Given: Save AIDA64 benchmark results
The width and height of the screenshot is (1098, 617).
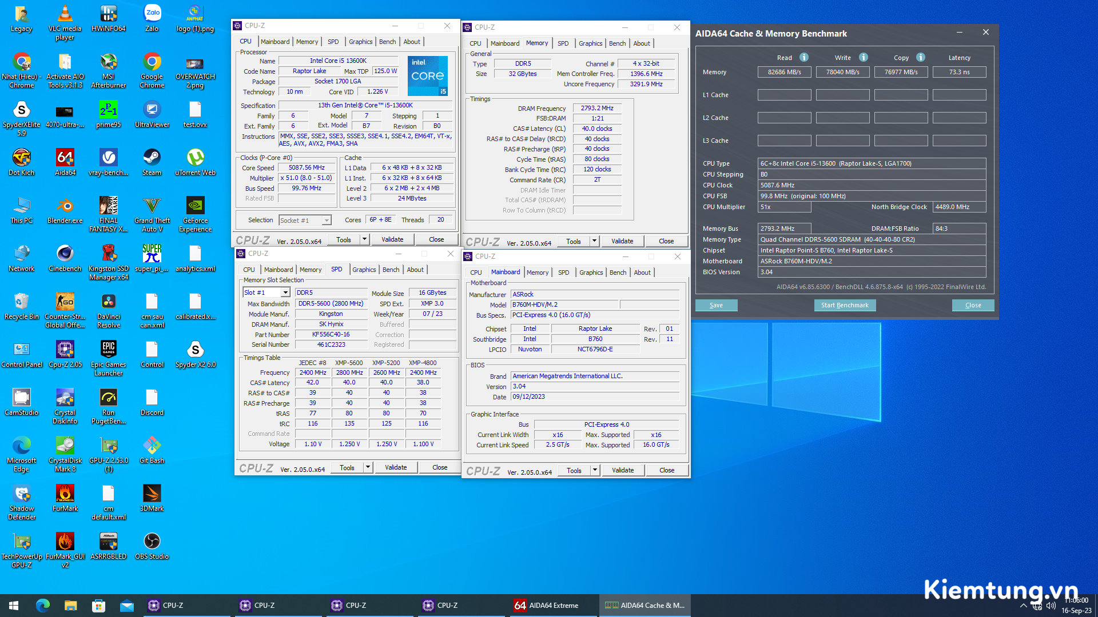Looking at the screenshot, I should [716, 305].
